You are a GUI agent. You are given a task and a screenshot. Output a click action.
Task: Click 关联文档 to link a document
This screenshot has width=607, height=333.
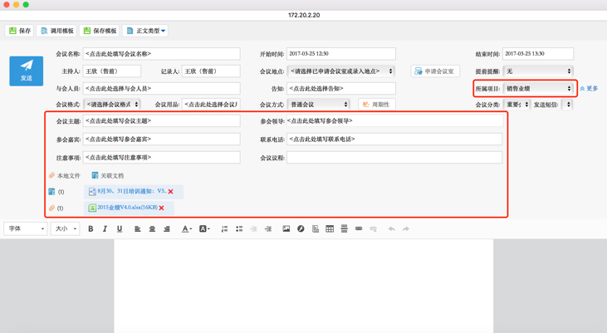coord(108,176)
